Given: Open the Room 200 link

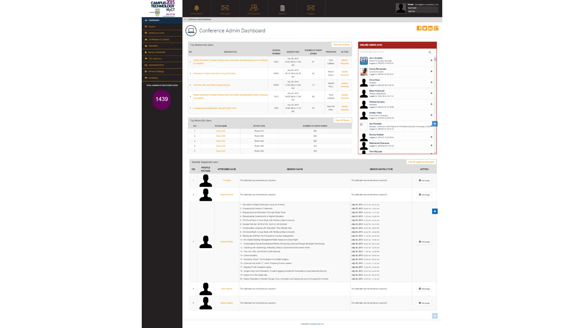Looking at the screenshot, I should pos(221,136).
